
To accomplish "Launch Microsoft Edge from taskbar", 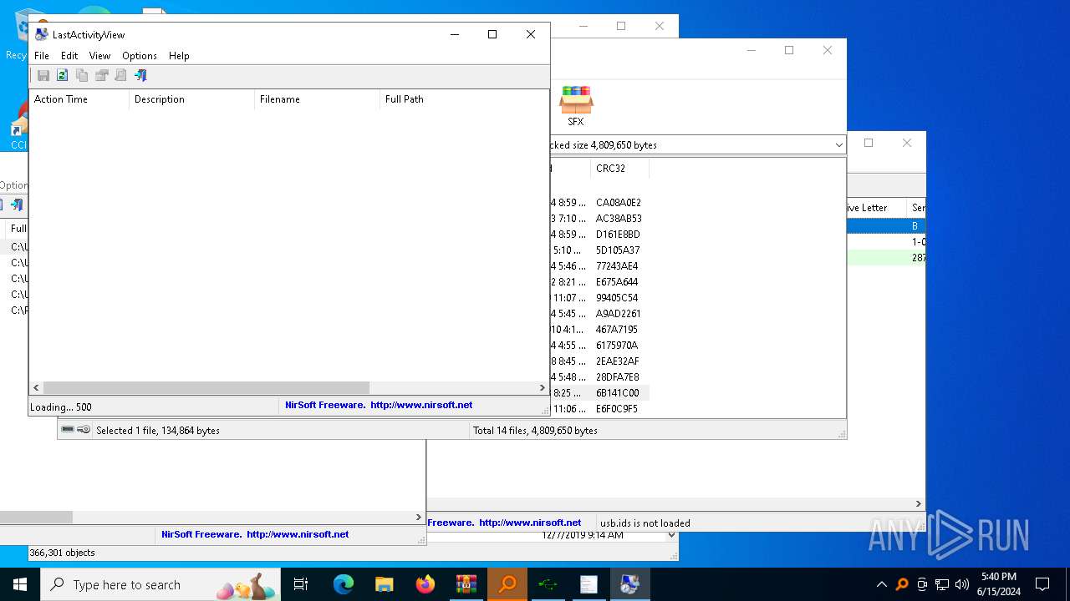I will (344, 584).
